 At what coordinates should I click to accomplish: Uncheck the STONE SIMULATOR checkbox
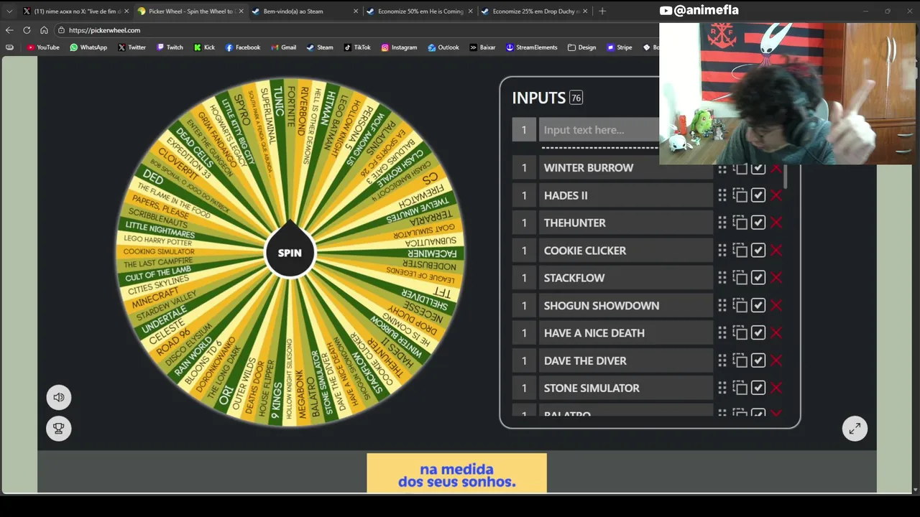click(x=758, y=388)
